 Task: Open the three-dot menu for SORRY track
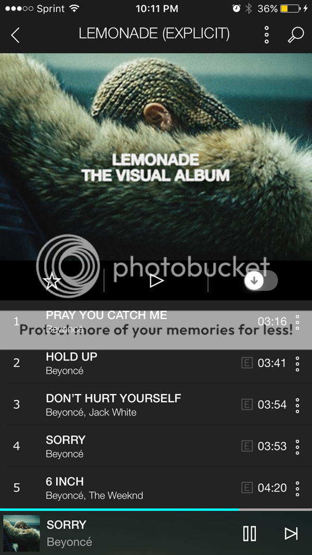(297, 447)
